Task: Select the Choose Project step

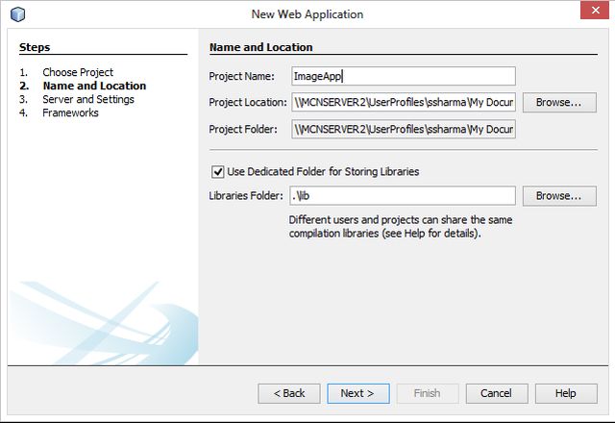Action: pyautogui.click(x=77, y=72)
